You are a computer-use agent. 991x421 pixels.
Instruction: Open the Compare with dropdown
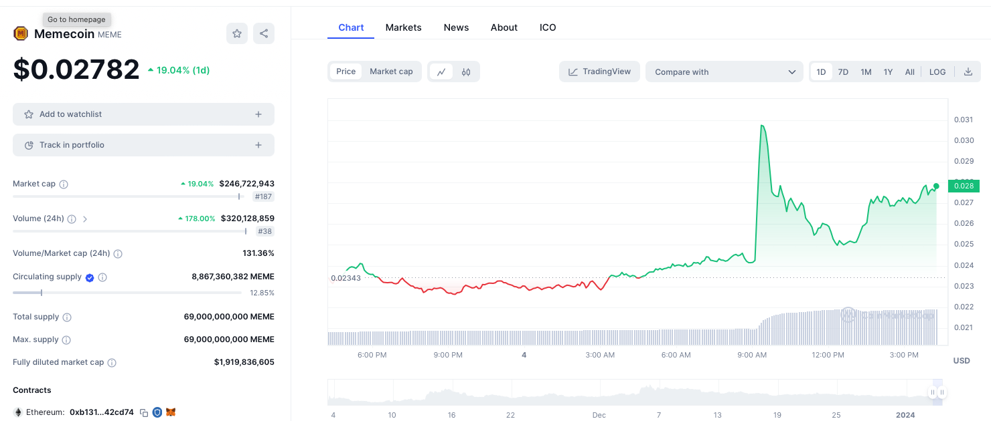(724, 72)
